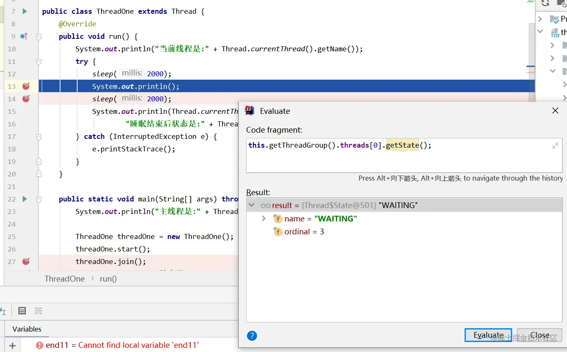567x352 pixels.
Task: Click the pink marker on editor error stripe
Action: click(x=531, y=73)
